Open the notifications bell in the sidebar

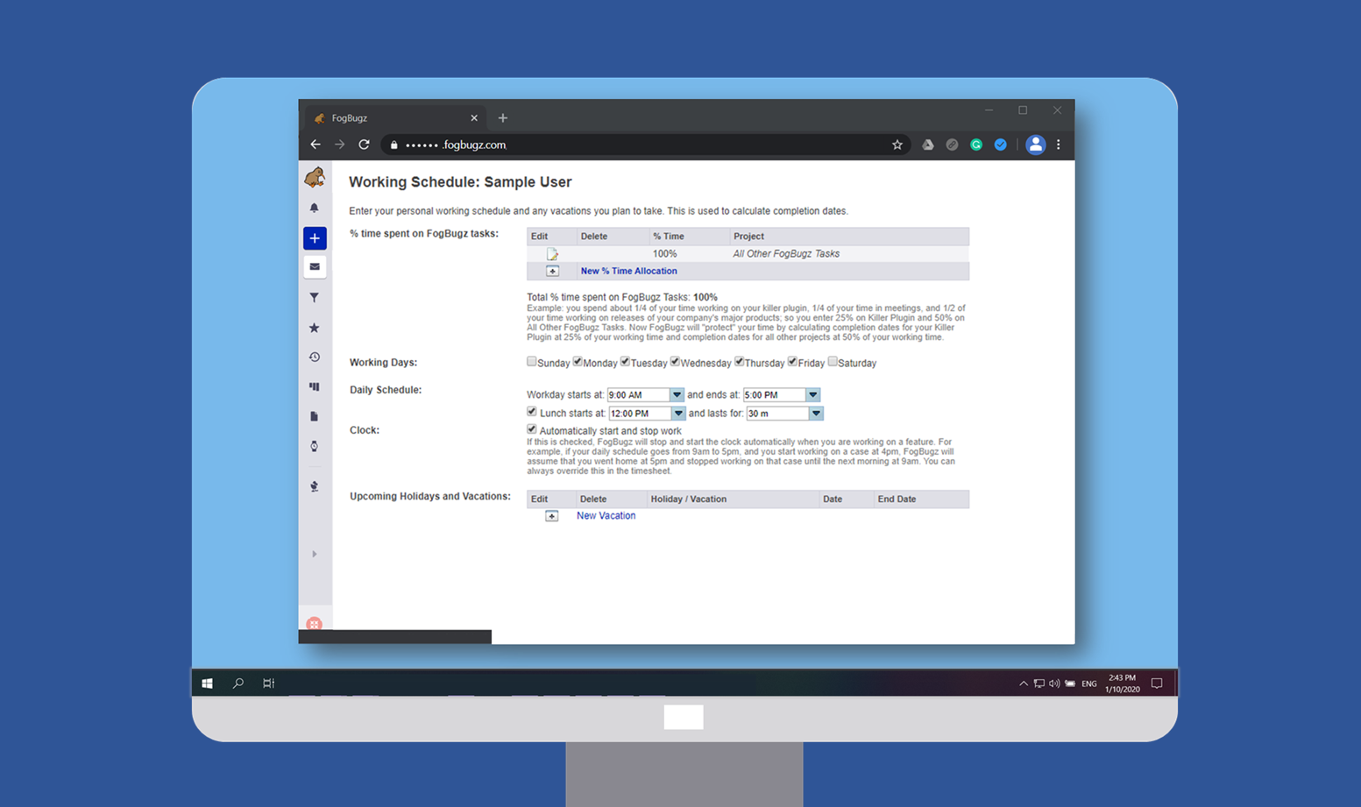pos(315,209)
